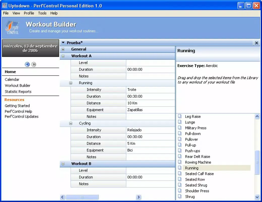Collapse the Workout A section
262x202 pixels.
coord(63,56)
